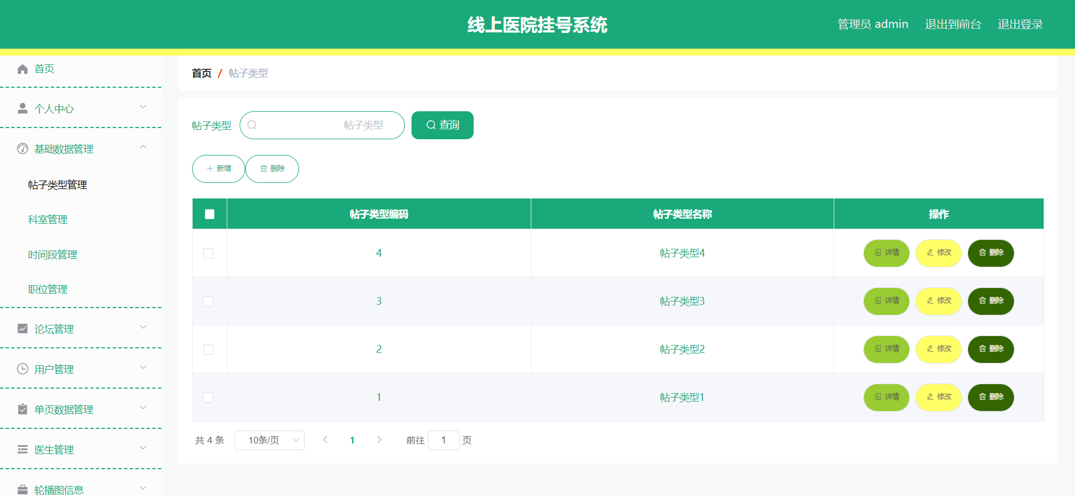Click the clock icon beside 用户管理
This screenshot has height=496, width=1075.
(22, 369)
